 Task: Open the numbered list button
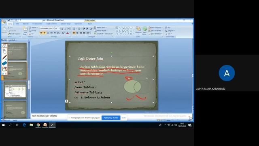coord(79,29)
